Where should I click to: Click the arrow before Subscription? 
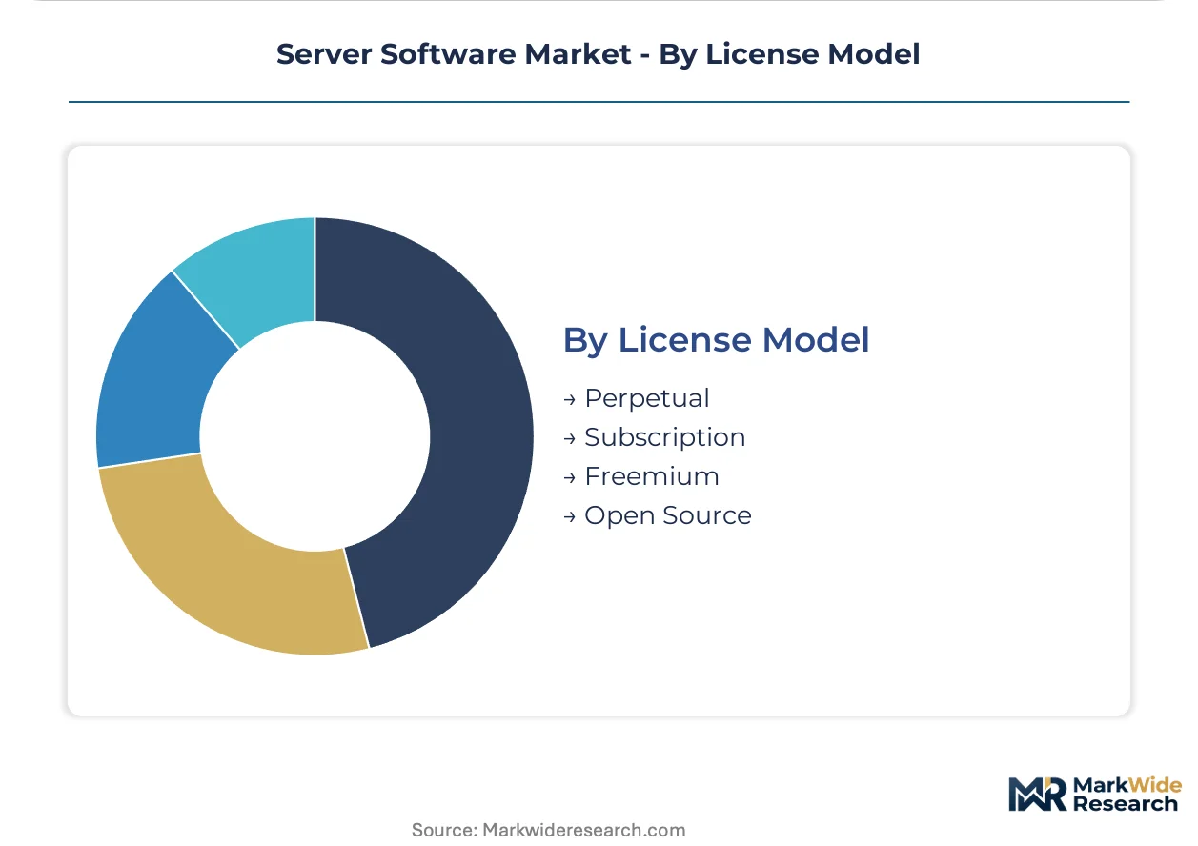click(570, 438)
